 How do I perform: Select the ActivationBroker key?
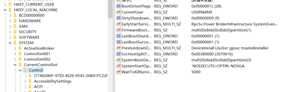coord(39,48)
